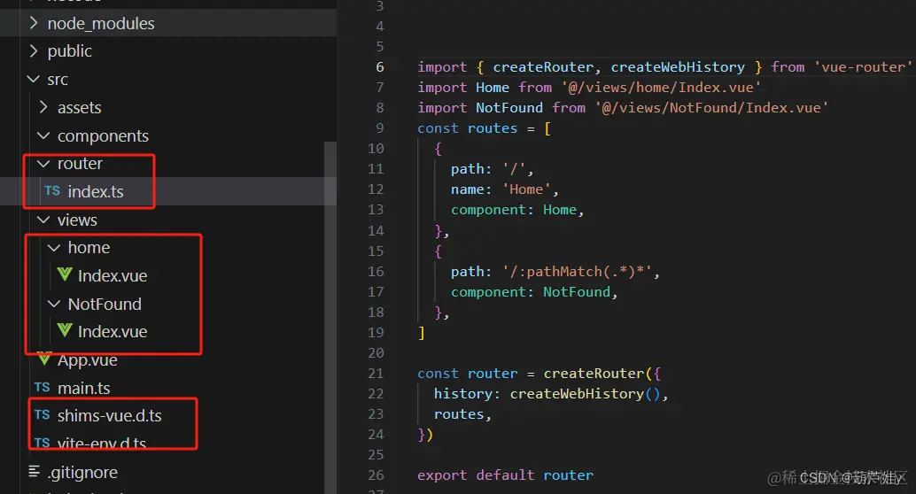Viewport: 916px width, 494px height.
Task: Open App.vue file
Action: pos(87,360)
